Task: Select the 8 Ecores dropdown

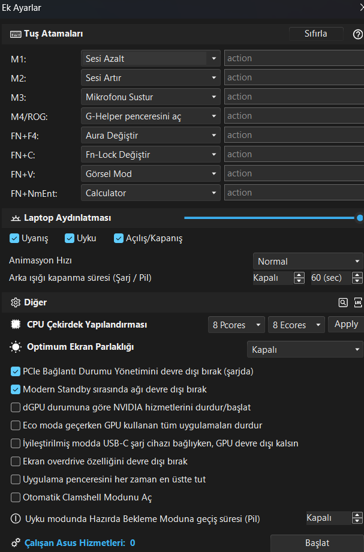Action: click(x=296, y=325)
